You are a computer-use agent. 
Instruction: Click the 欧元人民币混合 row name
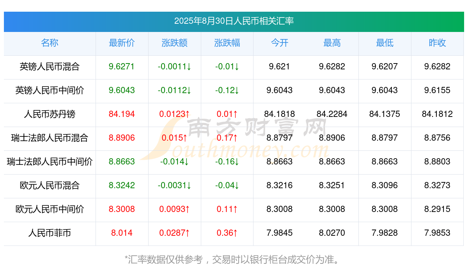click(x=50, y=185)
